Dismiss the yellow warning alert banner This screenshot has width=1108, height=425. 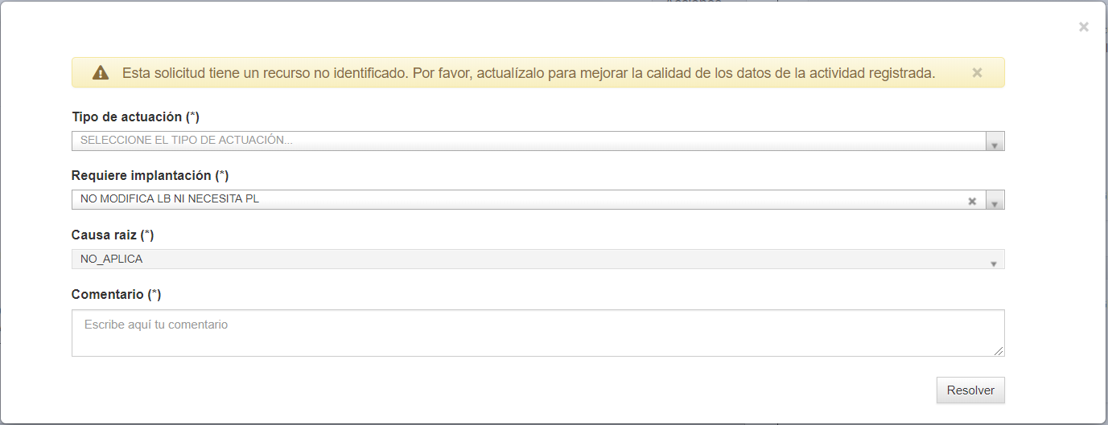tap(977, 72)
